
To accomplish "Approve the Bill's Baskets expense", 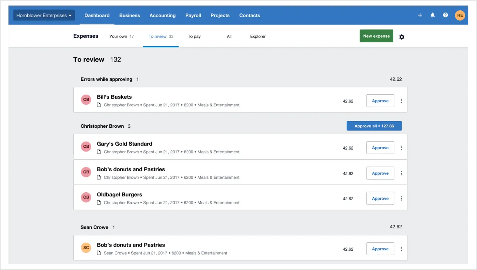I will click(380, 101).
